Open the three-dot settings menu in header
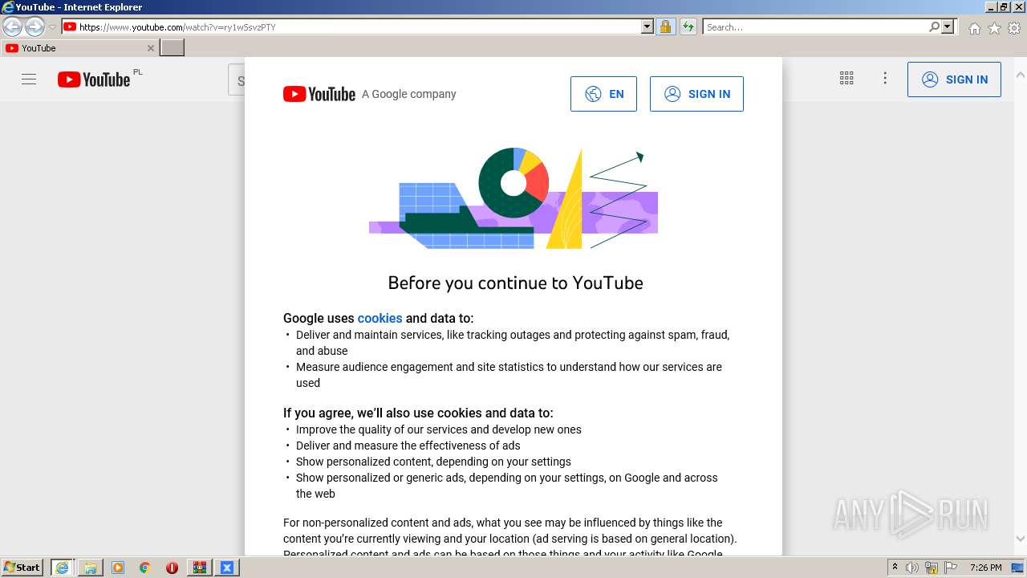The height and width of the screenshot is (578, 1027). tap(885, 79)
